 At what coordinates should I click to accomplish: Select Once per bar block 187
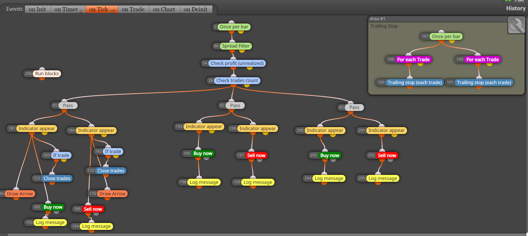coord(446,37)
